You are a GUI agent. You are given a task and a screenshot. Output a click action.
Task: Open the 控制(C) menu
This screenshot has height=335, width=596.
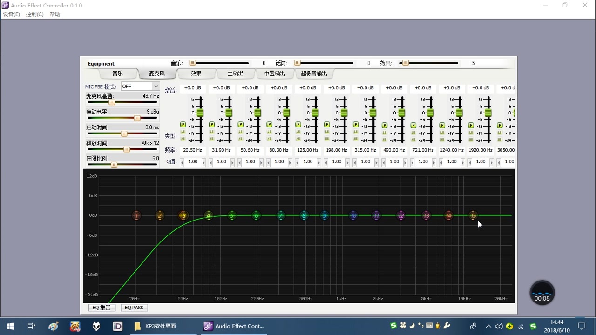tap(35, 14)
